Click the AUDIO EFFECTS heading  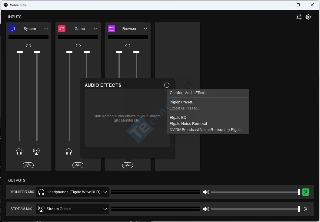pos(103,85)
